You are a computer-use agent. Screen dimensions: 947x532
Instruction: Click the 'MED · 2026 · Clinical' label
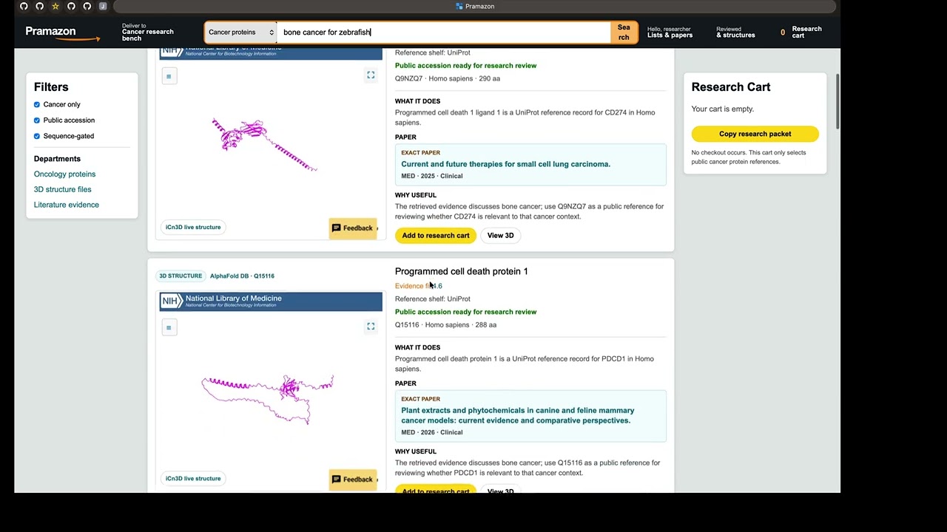[x=432, y=433]
